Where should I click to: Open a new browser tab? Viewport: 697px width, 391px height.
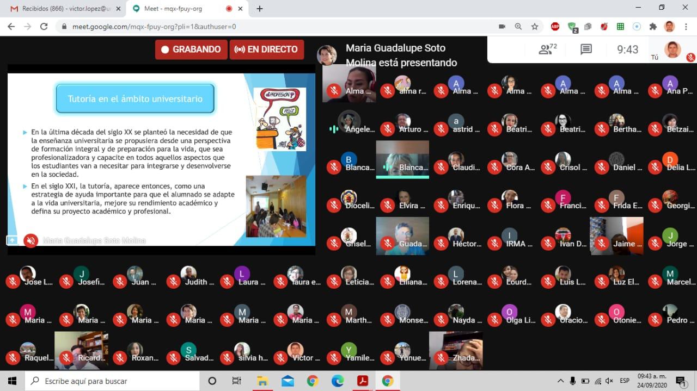[260, 9]
